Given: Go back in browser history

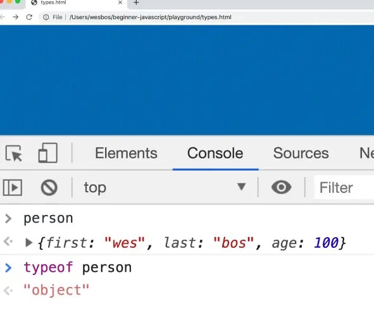Looking at the screenshot, I should [x=3, y=17].
